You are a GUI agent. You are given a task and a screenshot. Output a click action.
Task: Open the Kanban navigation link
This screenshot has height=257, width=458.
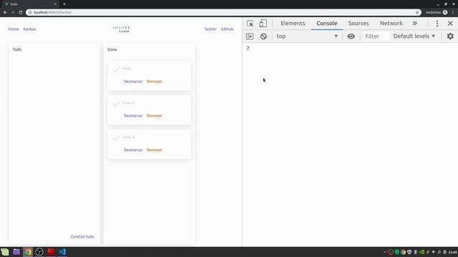30,29
